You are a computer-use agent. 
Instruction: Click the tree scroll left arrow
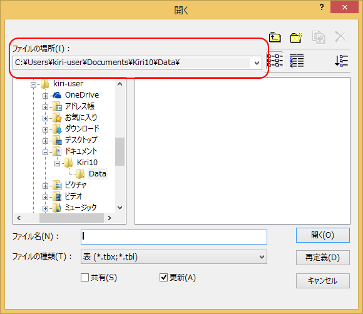coord(19,218)
